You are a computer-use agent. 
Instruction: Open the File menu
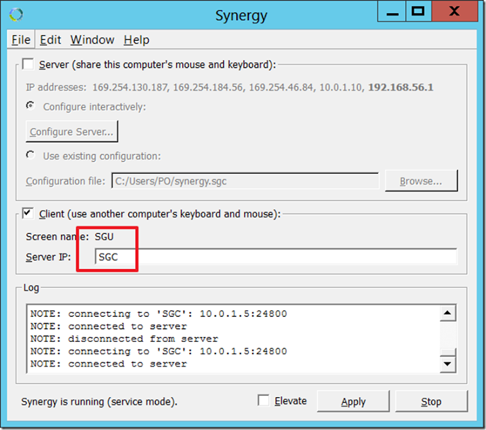[21, 40]
